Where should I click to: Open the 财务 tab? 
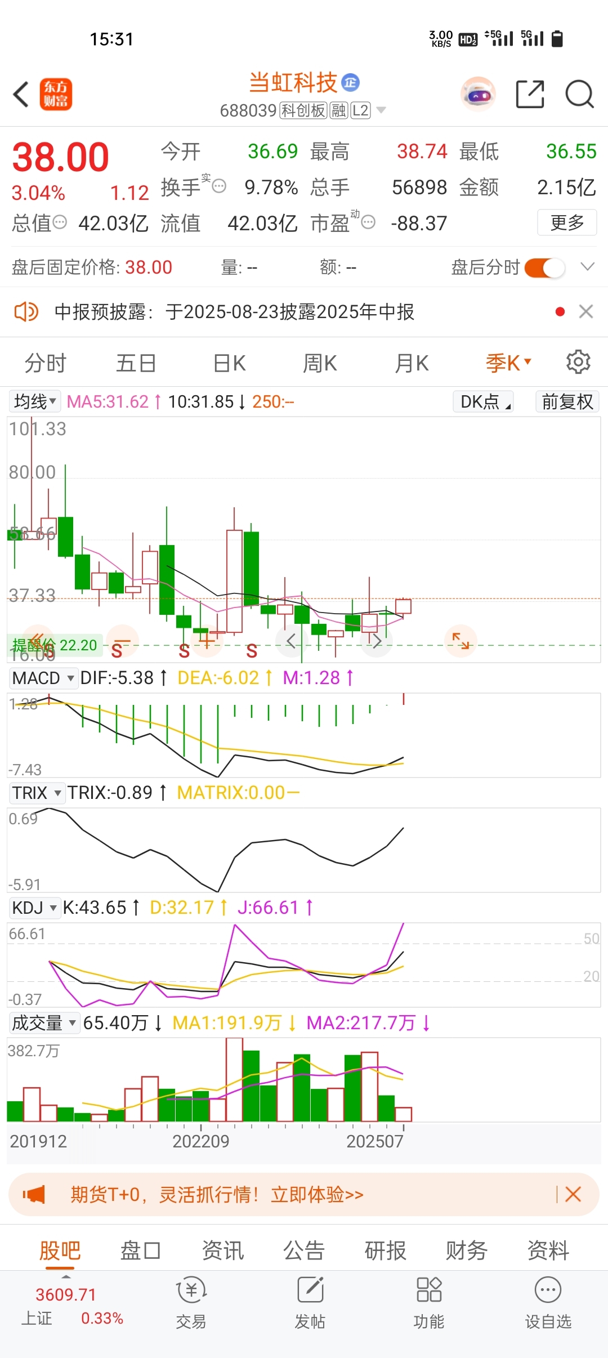pos(467,1250)
